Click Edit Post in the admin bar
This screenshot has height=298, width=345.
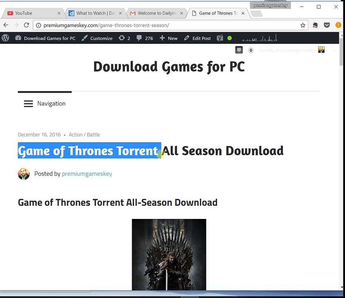(x=198, y=38)
